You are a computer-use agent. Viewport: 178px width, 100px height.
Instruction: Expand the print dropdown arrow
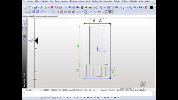pyautogui.click(x=48, y=7)
